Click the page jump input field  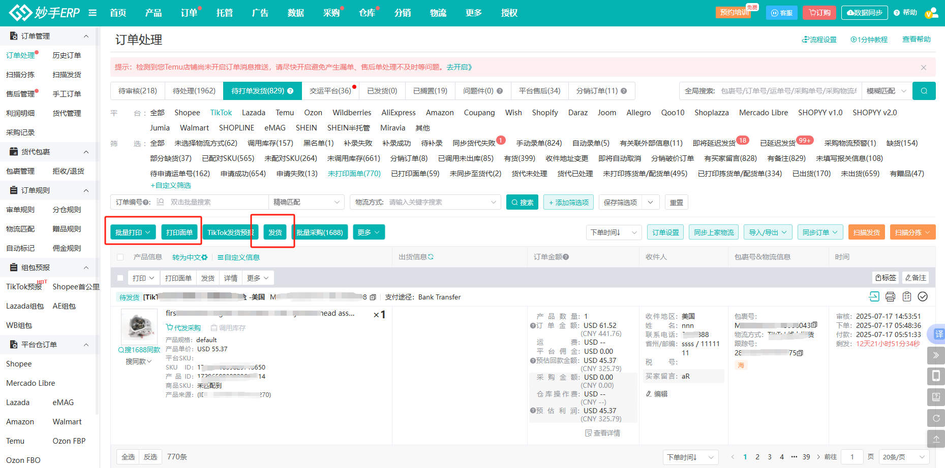coord(852,457)
